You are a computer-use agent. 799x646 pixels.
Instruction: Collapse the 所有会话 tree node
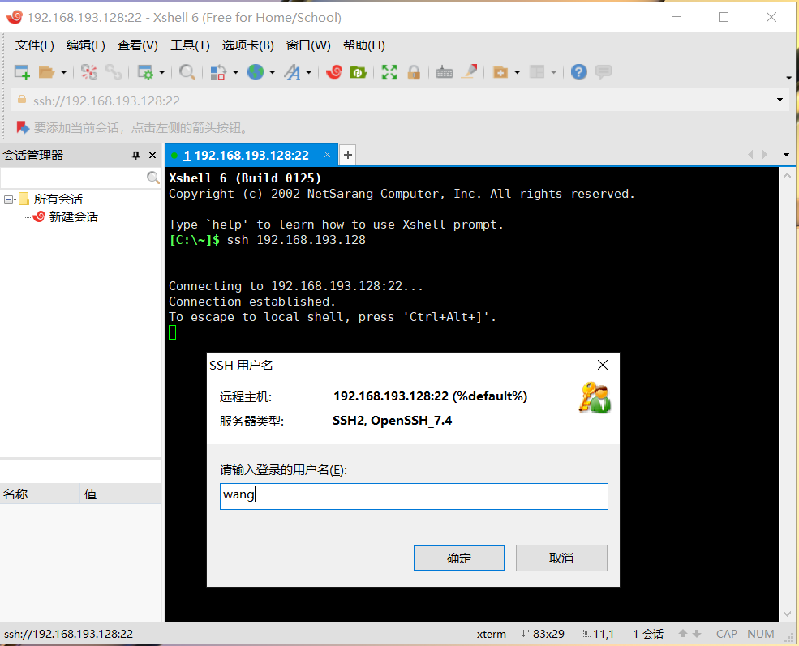(x=8, y=199)
